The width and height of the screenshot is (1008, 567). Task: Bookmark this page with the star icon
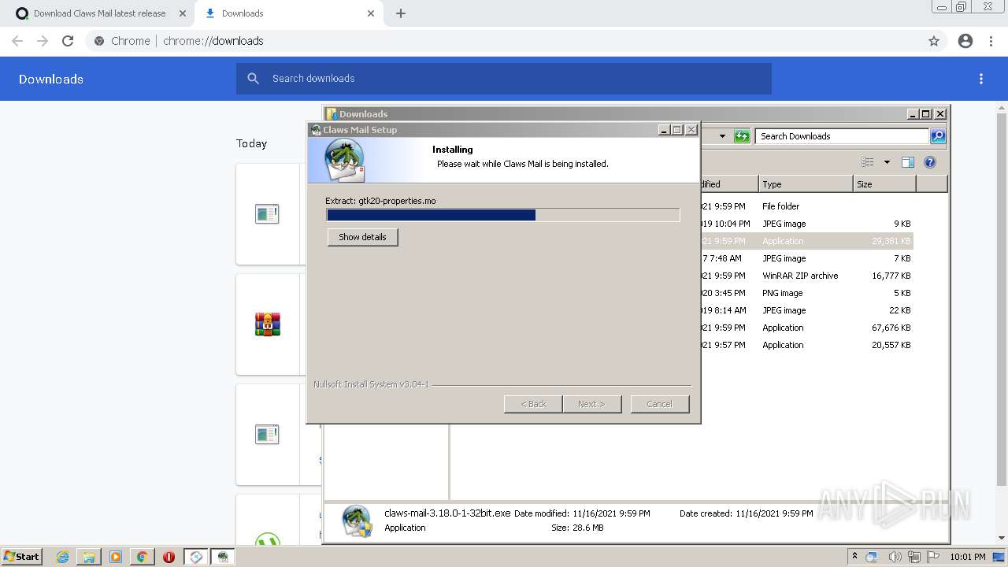click(934, 41)
